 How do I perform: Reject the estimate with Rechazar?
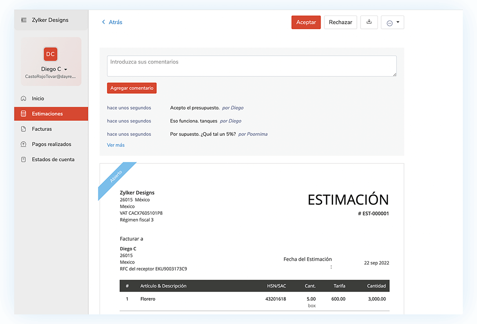pos(340,22)
